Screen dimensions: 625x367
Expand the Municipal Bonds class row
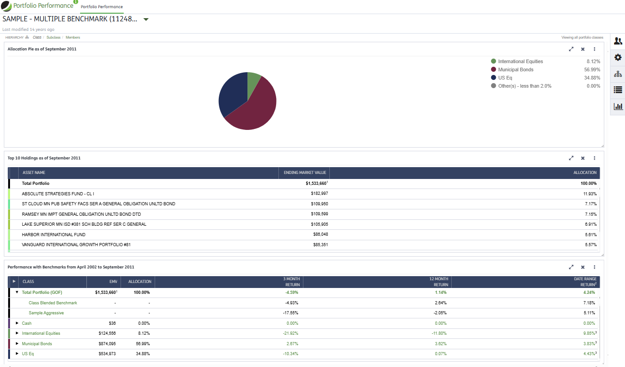[x=17, y=344]
